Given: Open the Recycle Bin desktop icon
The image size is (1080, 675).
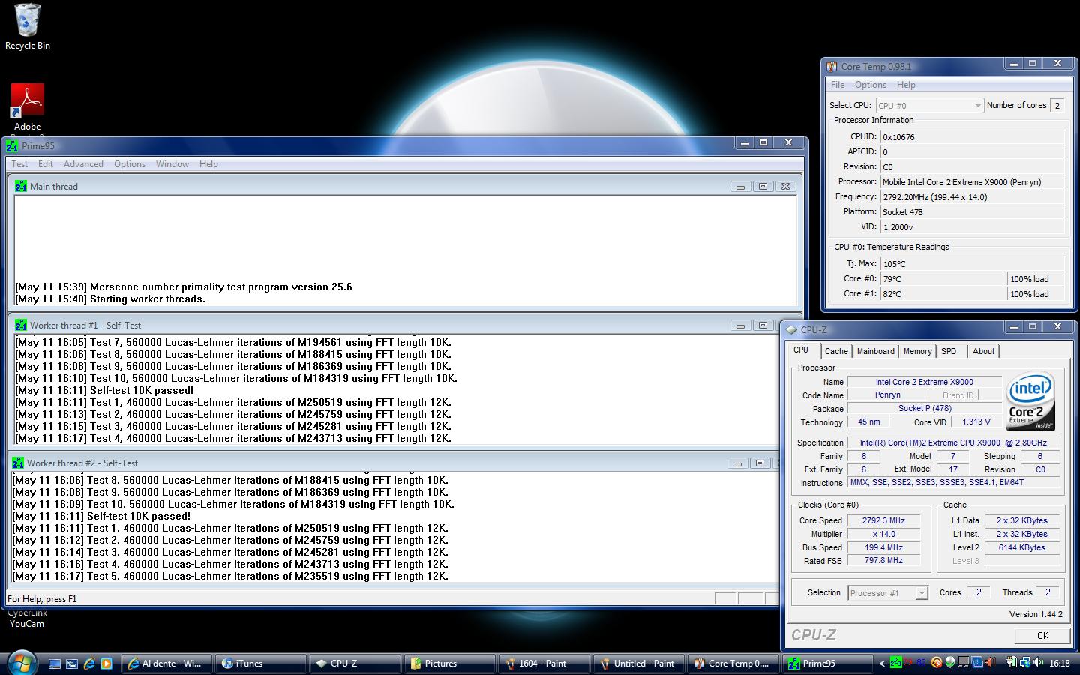Looking at the screenshot, I should (28, 27).
